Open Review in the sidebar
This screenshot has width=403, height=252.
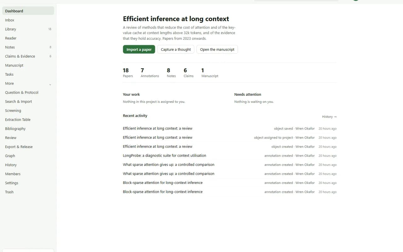(x=28, y=138)
